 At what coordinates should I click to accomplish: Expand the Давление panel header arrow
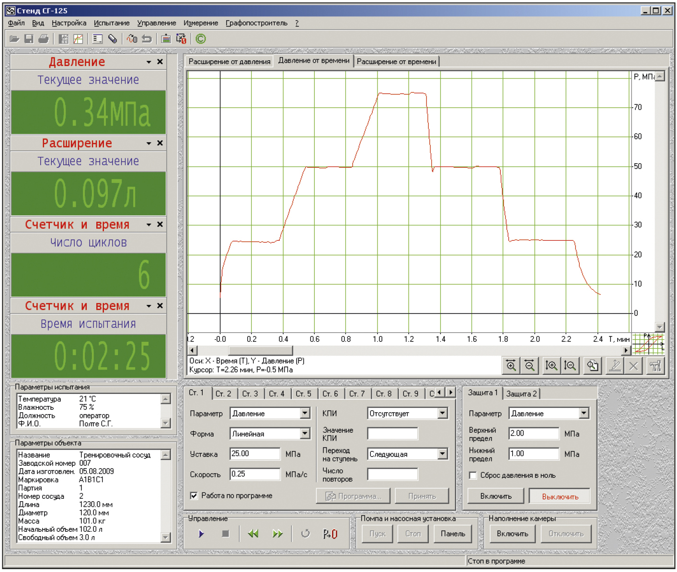(x=149, y=62)
